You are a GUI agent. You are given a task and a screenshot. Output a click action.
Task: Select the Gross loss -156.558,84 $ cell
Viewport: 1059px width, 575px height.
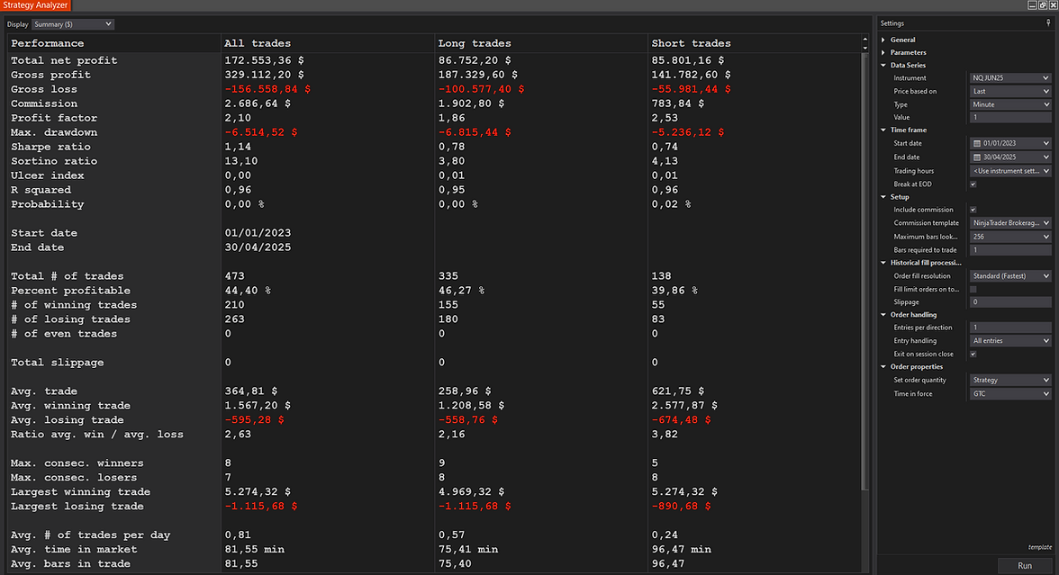(x=267, y=89)
